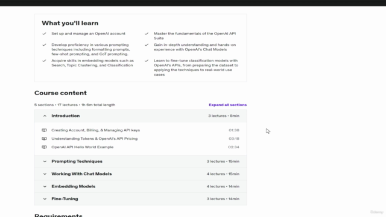Click checkmark beside Acquire skills in embedding
The image size is (386, 217).
pyautogui.click(x=44, y=60)
